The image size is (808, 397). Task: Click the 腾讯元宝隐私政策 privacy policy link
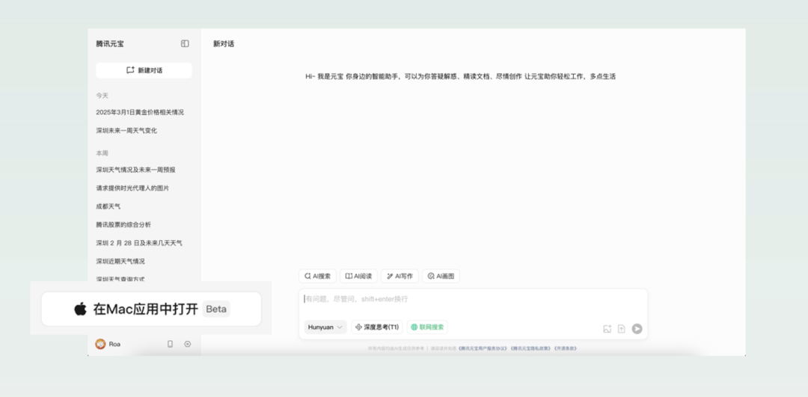[530, 348]
